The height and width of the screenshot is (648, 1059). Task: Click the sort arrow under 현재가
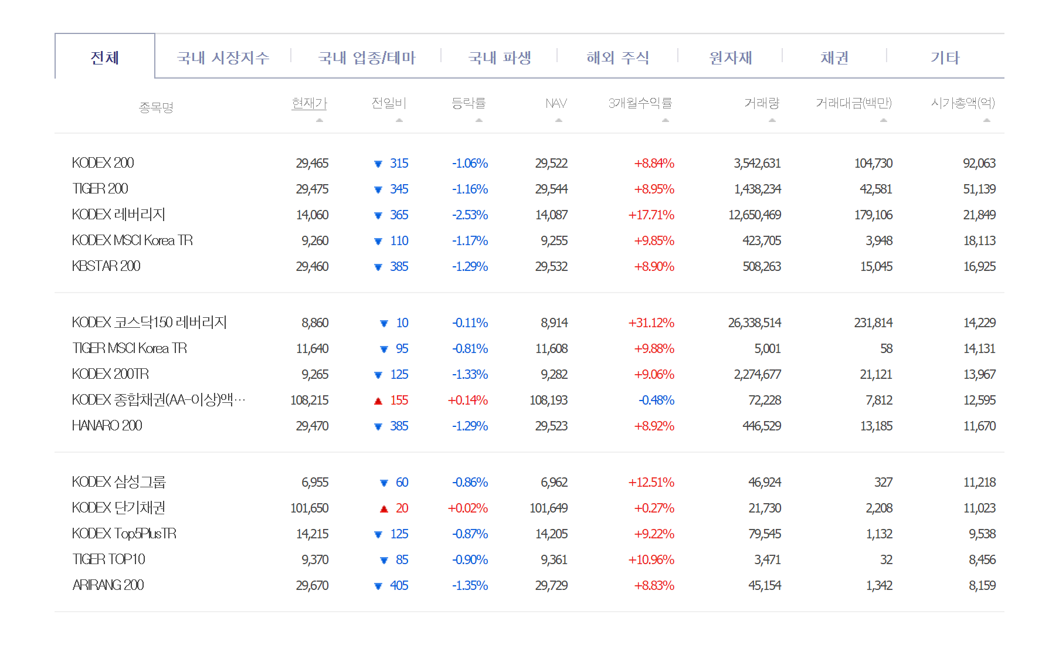point(320,120)
